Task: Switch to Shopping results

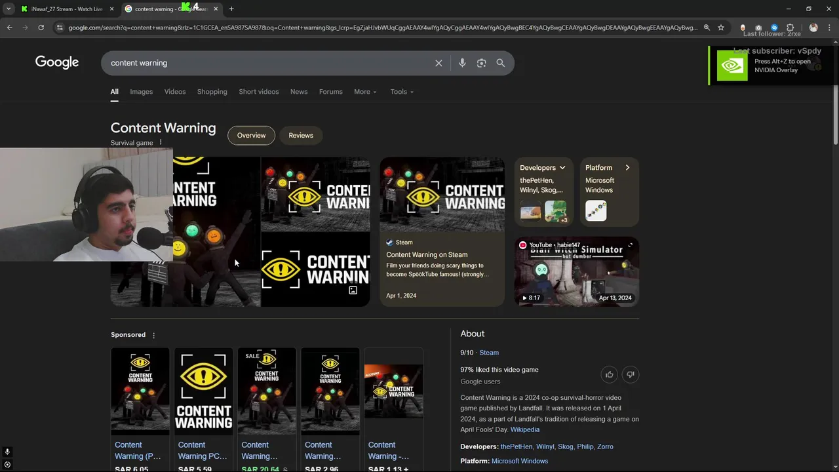Action: [x=212, y=92]
